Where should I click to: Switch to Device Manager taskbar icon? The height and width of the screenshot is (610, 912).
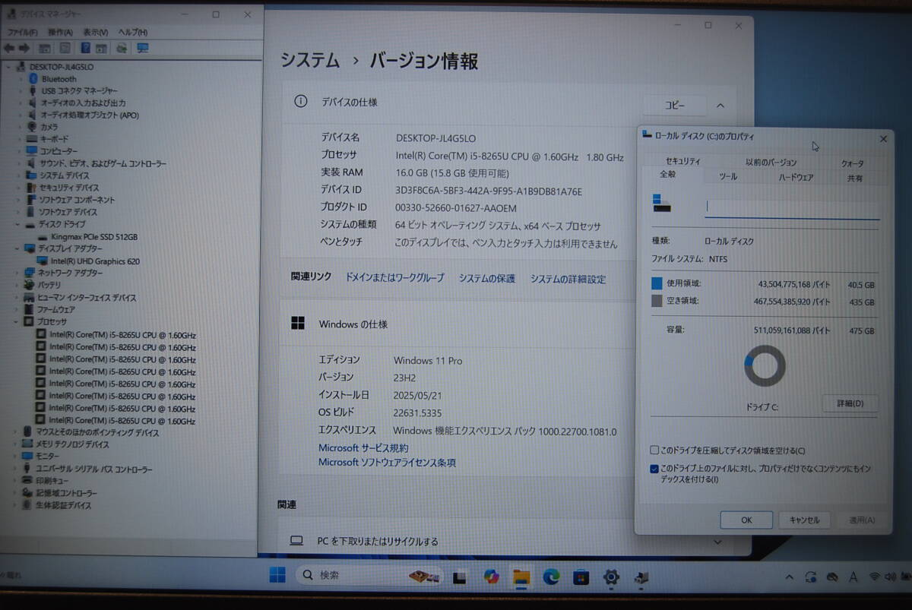(641, 578)
